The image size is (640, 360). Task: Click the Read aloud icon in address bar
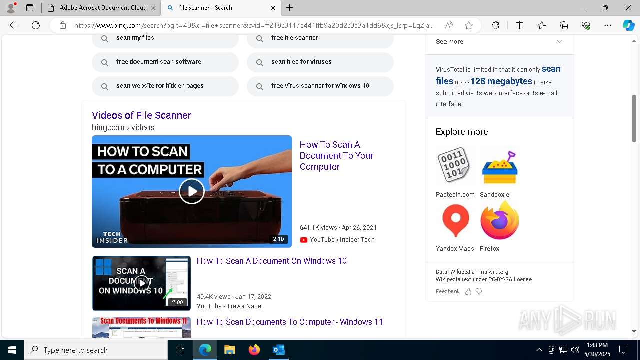[449, 25]
